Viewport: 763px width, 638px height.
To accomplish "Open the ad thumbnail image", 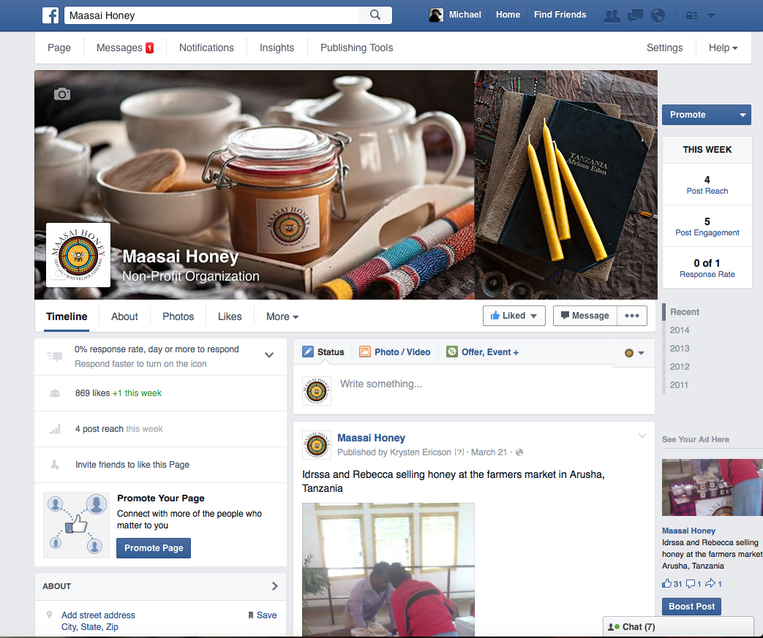I will 713,487.
